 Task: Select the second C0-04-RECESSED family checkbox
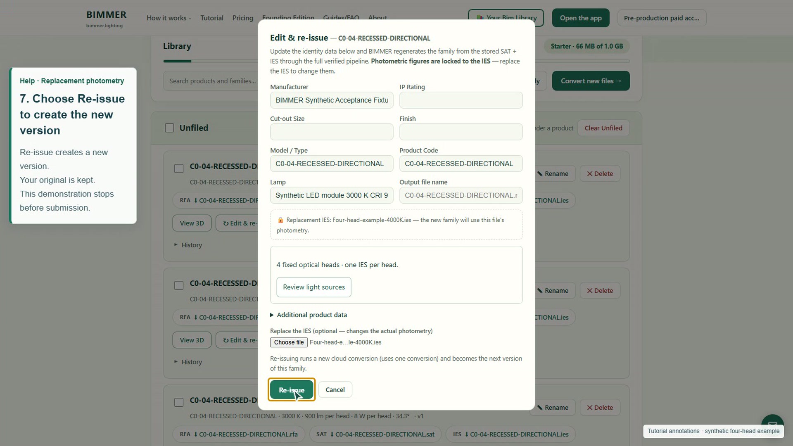(x=179, y=285)
